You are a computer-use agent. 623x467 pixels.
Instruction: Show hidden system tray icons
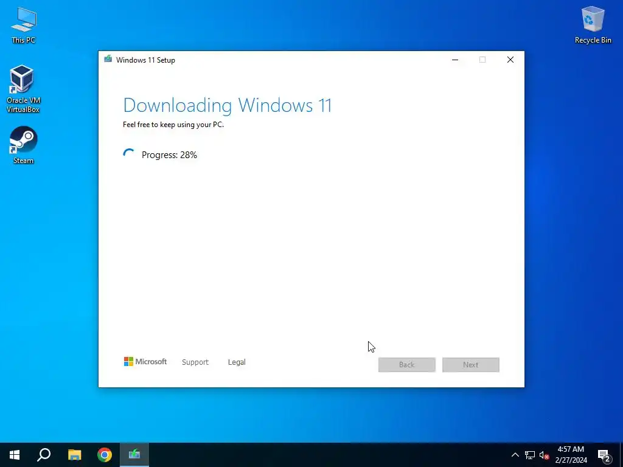tap(515, 455)
